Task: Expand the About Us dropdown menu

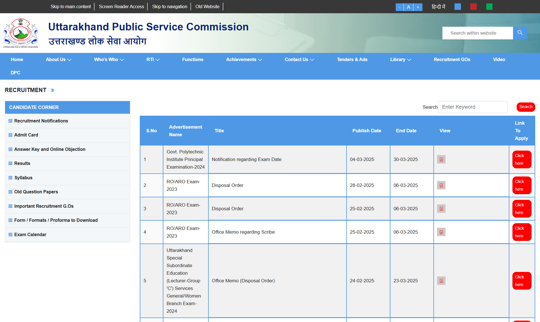Action: pyautogui.click(x=58, y=60)
